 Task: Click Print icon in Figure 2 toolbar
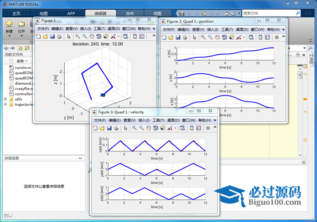[185, 37]
